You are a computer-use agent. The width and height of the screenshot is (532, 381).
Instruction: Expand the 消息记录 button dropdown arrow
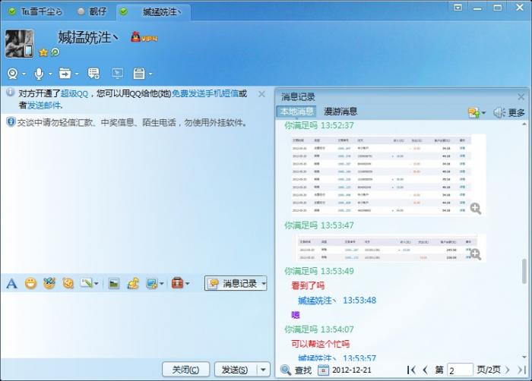tap(264, 283)
